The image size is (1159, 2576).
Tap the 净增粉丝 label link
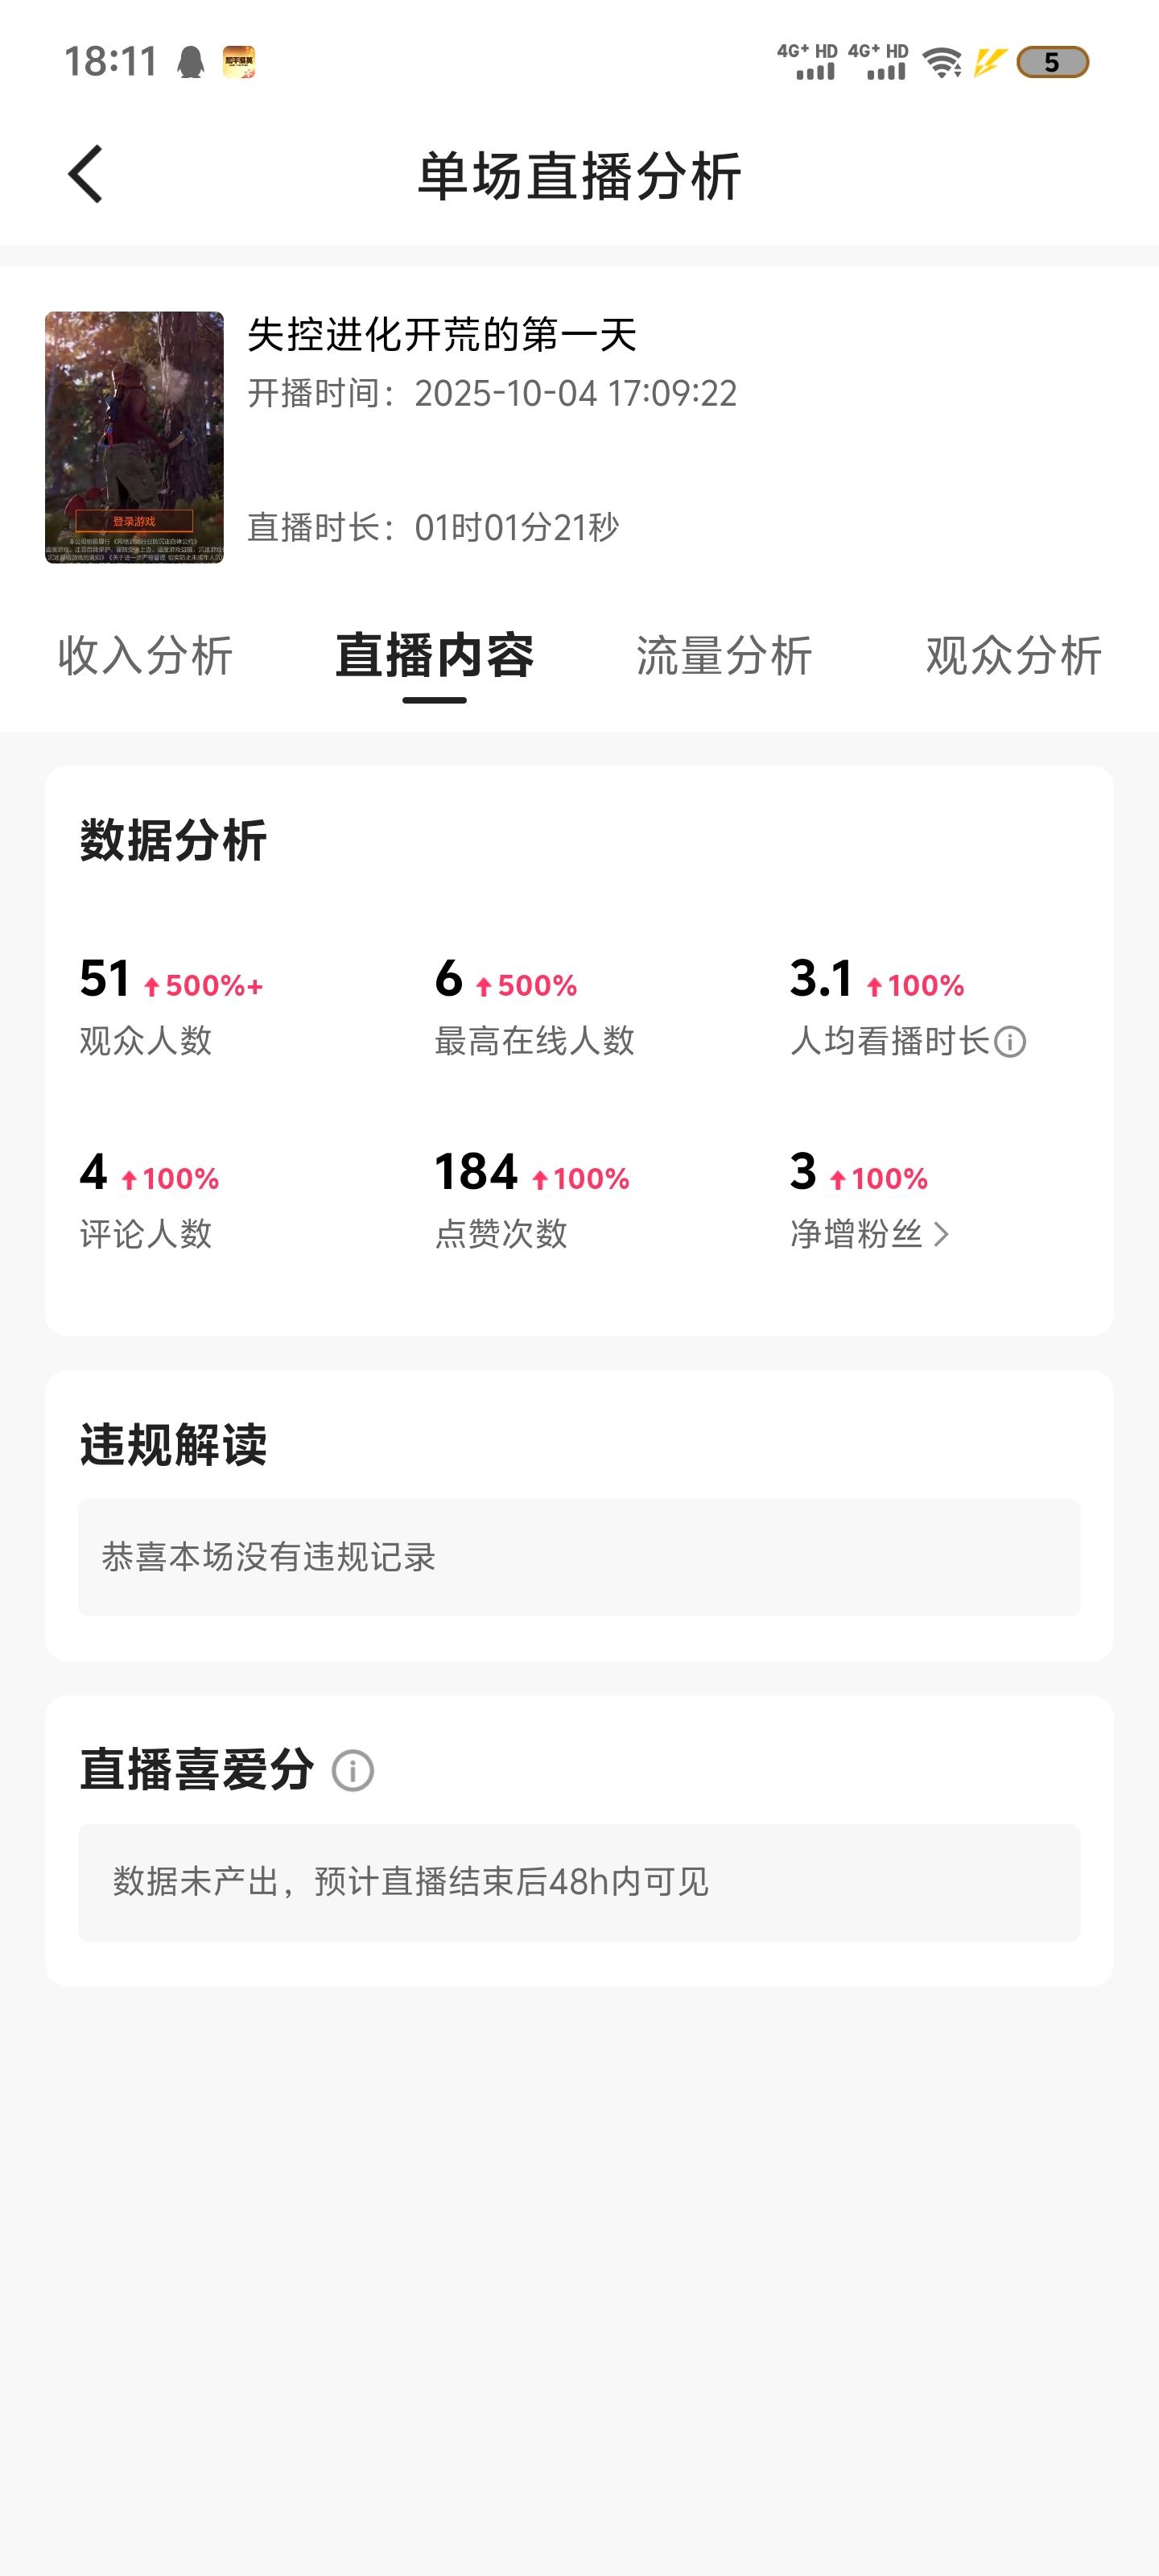coord(856,1235)
